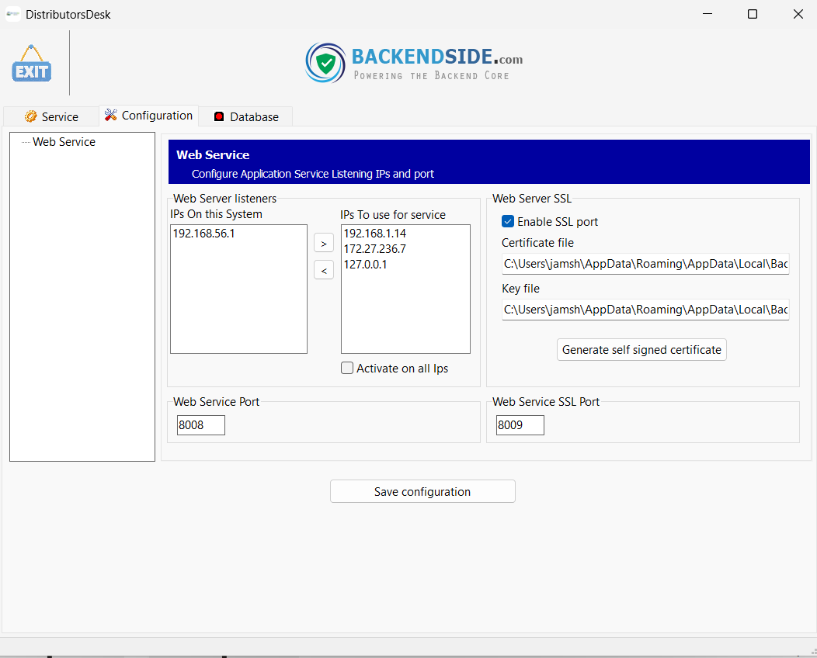
Task: Click the EXIT sign icon
Action: 31,64
